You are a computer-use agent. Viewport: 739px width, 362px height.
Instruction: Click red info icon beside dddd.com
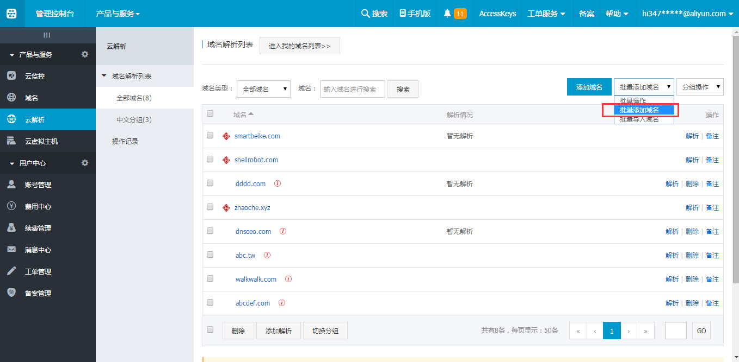coord(278,183)
